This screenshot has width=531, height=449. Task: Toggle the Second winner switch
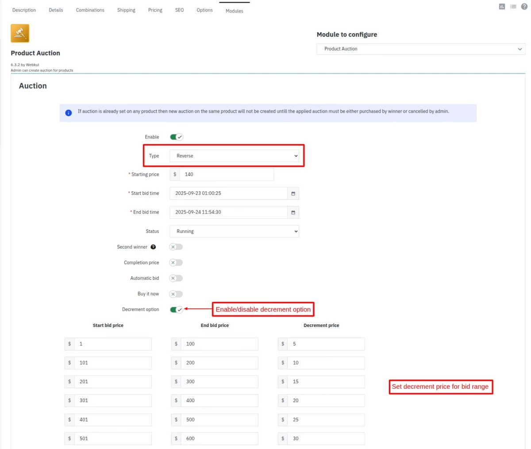click(176, 247)
